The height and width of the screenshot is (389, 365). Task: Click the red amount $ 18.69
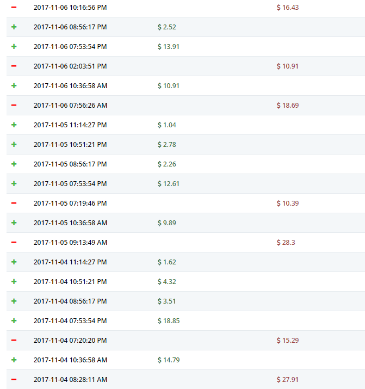click(x=288, y=106)
